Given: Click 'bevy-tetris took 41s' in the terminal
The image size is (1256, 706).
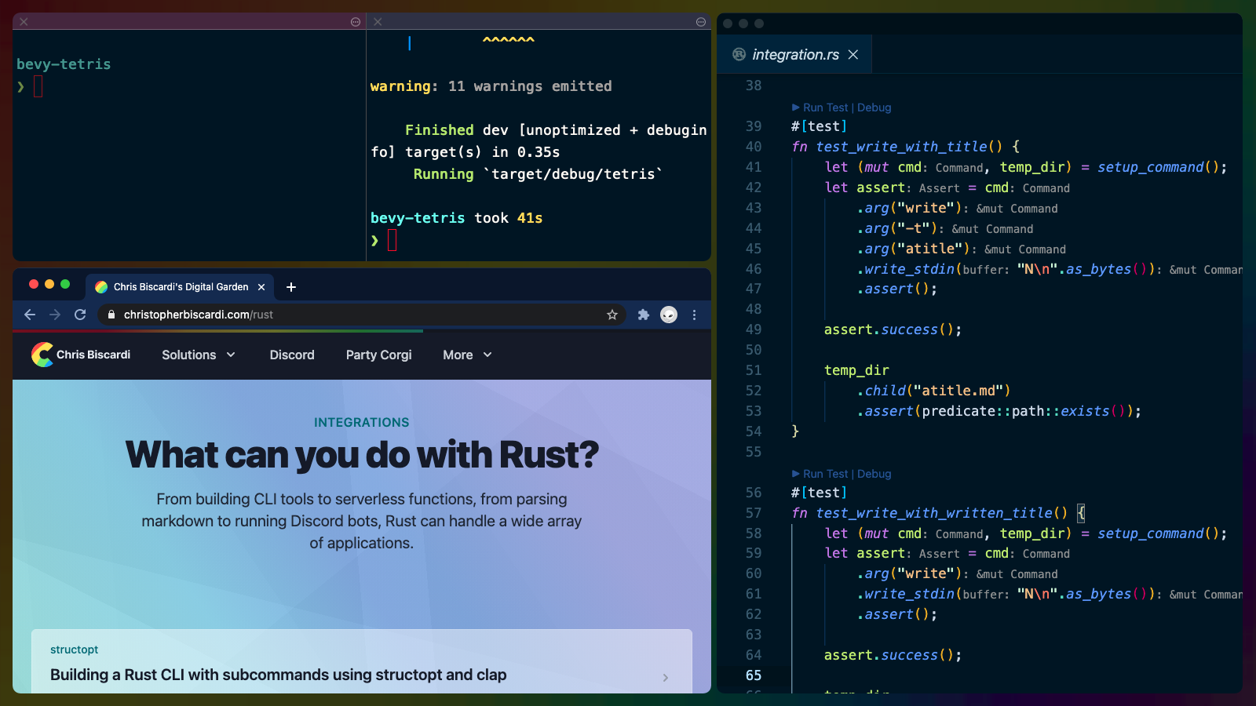Looking at the screenshot, I should (x=456, y=218).
